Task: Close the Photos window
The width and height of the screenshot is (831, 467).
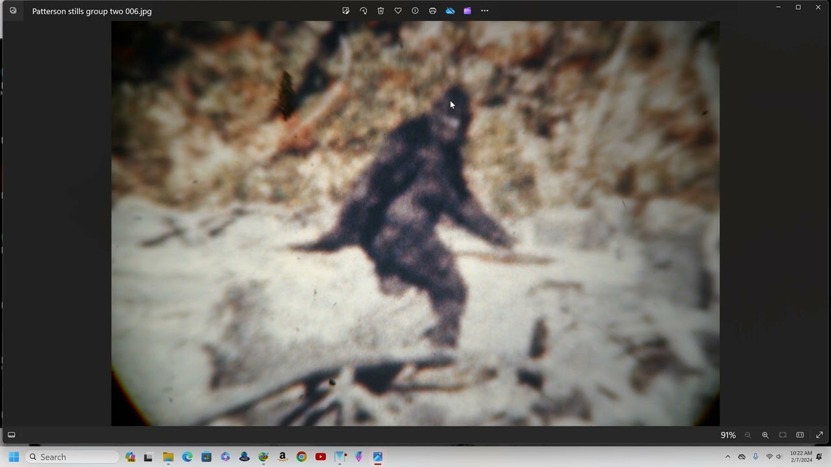Action: tap(818, 7)
